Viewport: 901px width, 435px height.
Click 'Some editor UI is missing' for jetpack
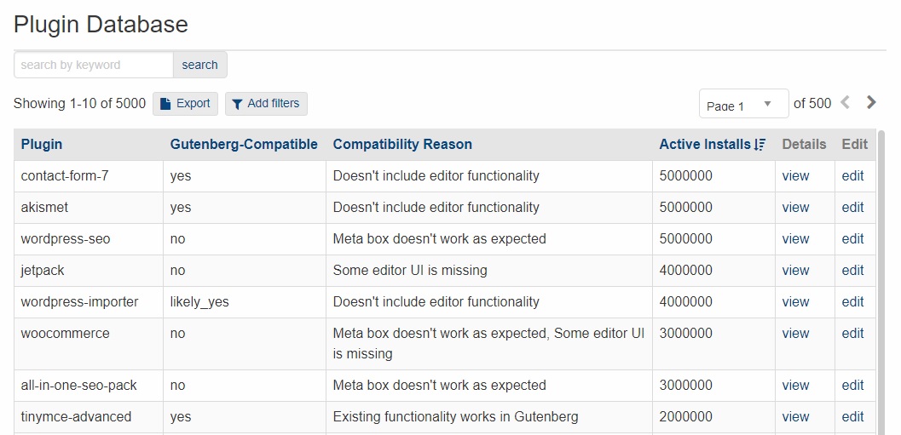(x=410, y=271)
